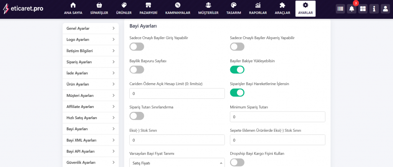Turn on Sipariş Tutarı Sınırlandırma switch
This screenshot has height=167, width=393.
137,116
